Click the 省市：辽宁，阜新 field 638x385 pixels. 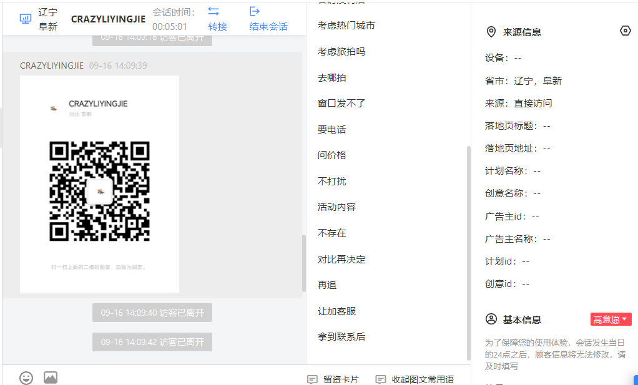tap(523, 81)
